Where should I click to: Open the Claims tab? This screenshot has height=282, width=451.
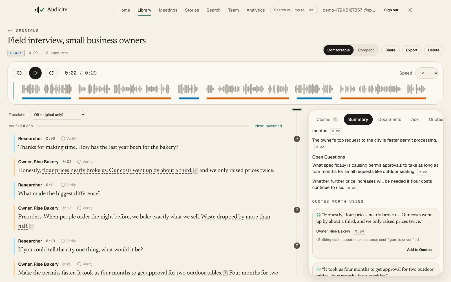click(x=327, y=120)
